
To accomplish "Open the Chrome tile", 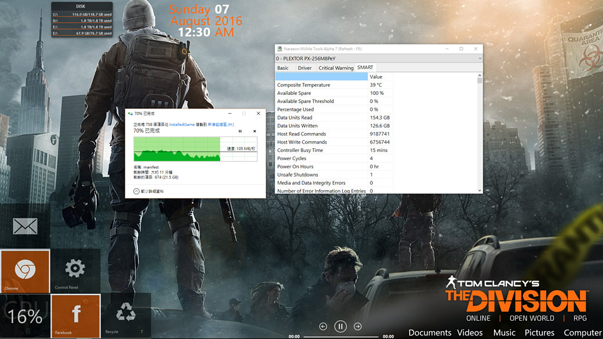I will click(25, 271).
